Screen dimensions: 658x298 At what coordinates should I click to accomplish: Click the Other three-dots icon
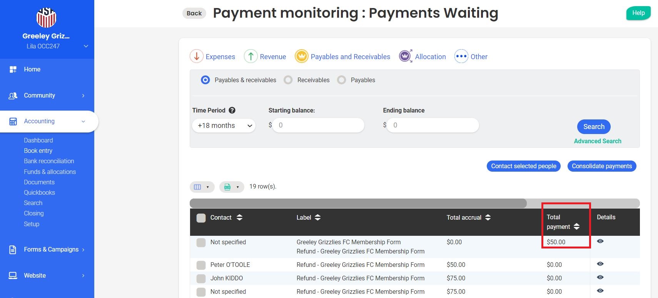tap(461, 56)
